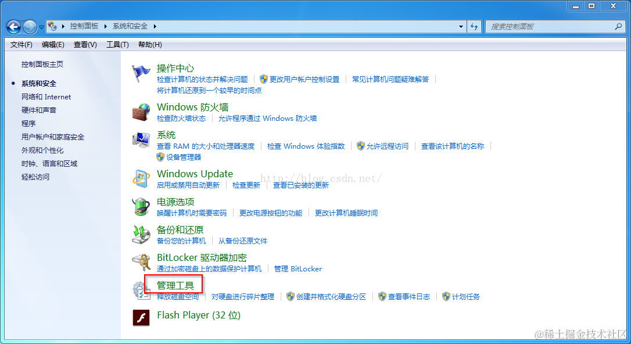Click the search magnifier icon
The image size is (631, 344).
pos(618,27)
